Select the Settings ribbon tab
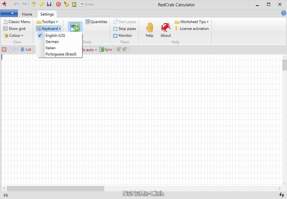287x199 pixels. (x=47, y=14)
